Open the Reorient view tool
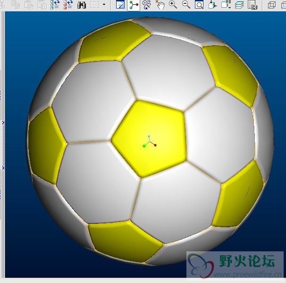The image size is (286, 283). point(213,5)
